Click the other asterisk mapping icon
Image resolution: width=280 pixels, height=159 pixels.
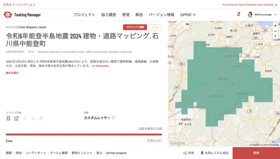pos(41,118)
